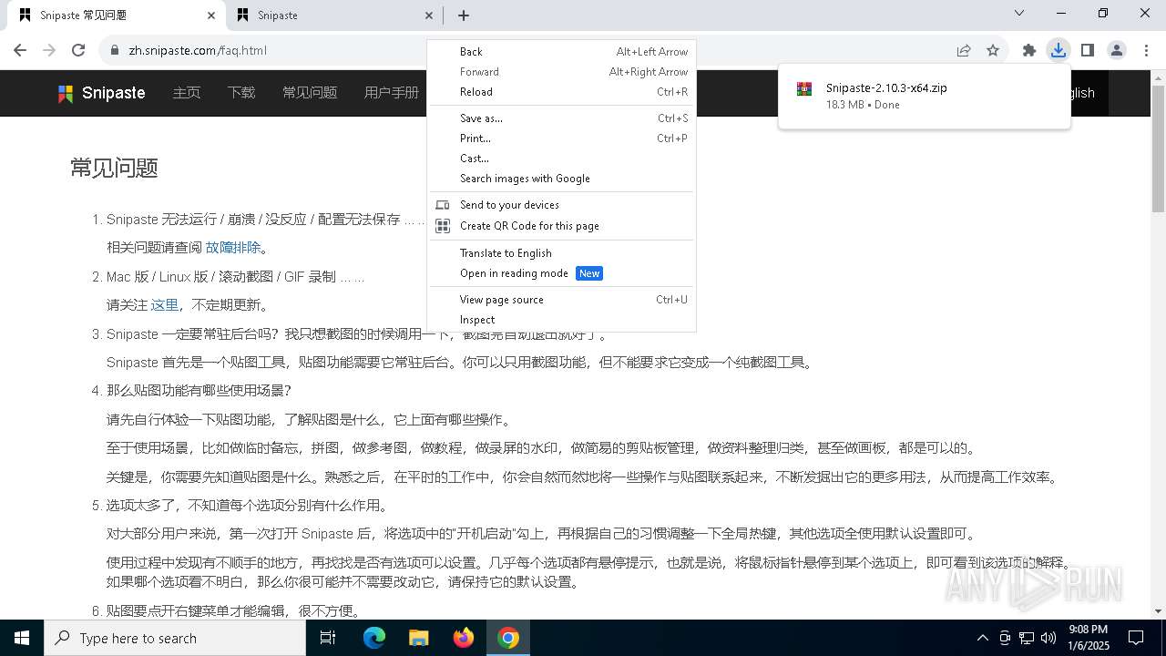Switch to the second Snipaste tab

[333, 15]
